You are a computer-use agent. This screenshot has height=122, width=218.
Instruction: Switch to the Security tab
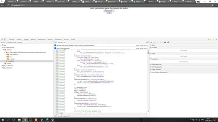pos(66,39)
